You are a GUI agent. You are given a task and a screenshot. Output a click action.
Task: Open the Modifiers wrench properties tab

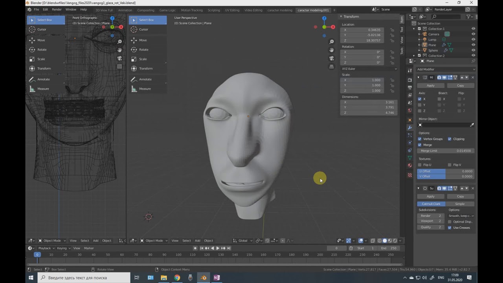410,128
